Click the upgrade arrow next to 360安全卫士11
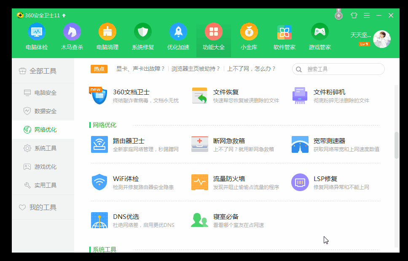The width and height of the screenshot is (408, 261). point(64,15)
